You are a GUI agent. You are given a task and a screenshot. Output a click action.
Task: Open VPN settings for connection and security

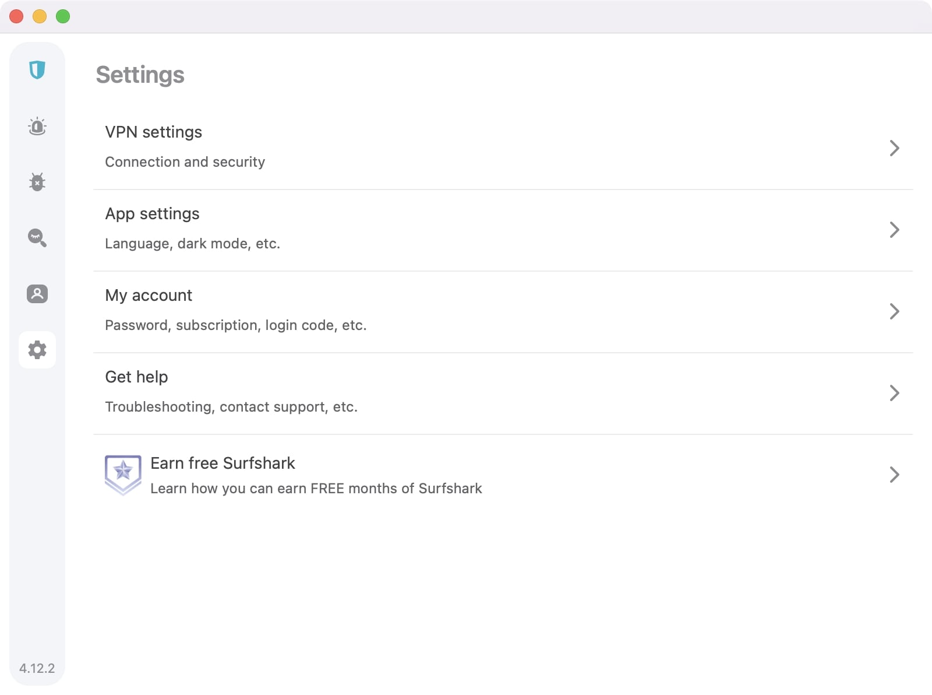click(153, 132)
